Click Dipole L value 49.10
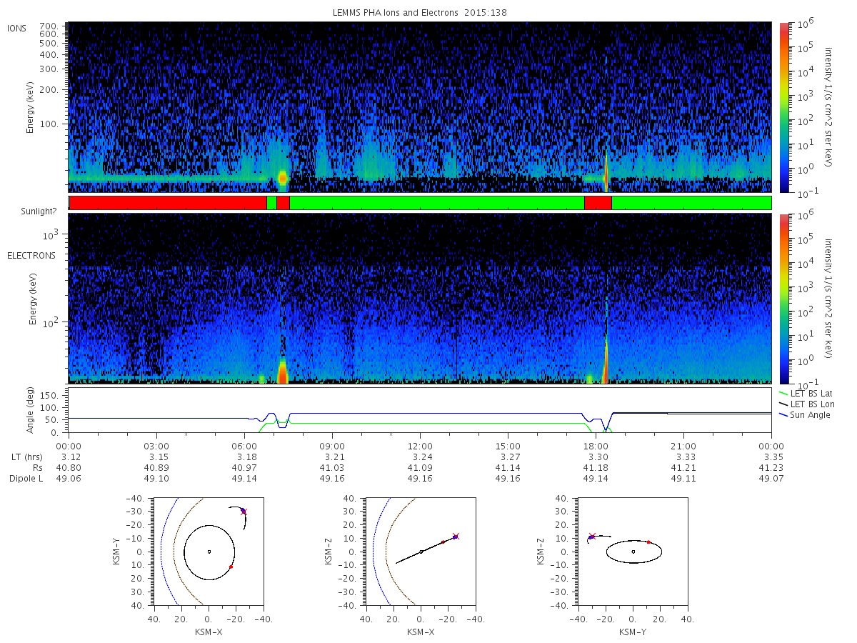857x643 pixels. click(156, 478)
